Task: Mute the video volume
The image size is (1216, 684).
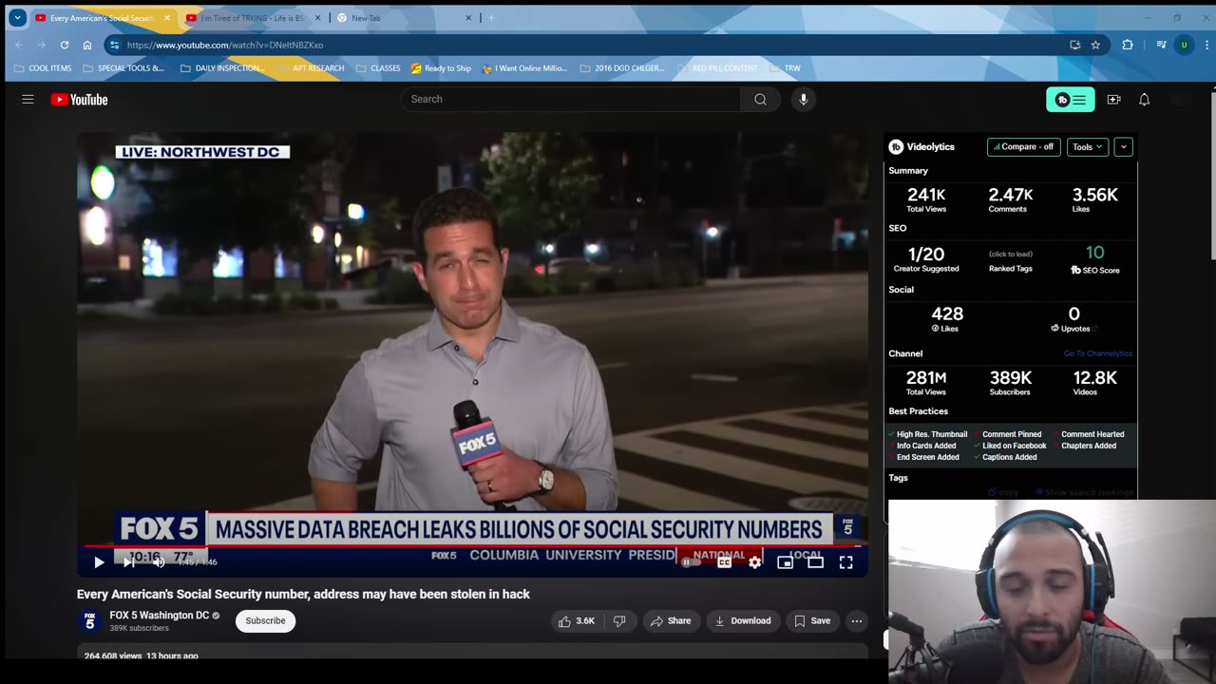Action: click(159, 562)
